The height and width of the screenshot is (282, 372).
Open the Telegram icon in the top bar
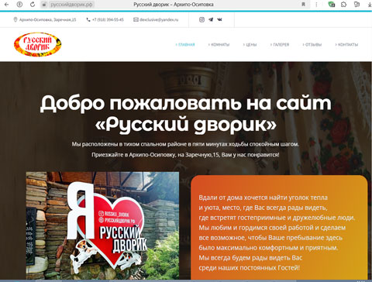click(211, 19)
